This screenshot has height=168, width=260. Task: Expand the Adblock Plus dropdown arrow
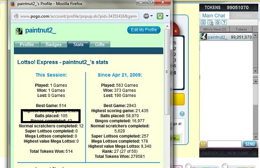tap(151, 16)
